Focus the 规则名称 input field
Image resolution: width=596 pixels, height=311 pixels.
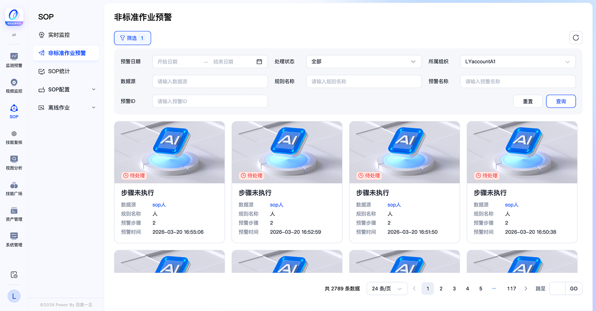pos(364,81)
